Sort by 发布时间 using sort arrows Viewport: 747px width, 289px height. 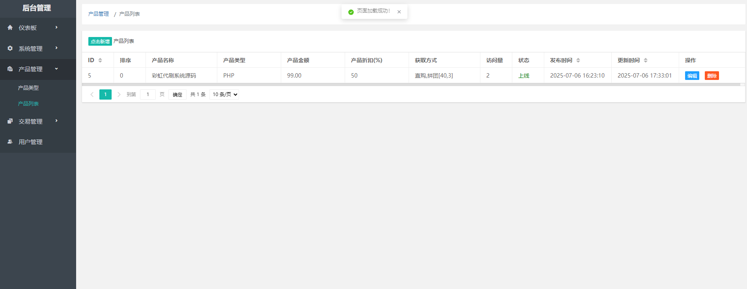tap(578, 60)
